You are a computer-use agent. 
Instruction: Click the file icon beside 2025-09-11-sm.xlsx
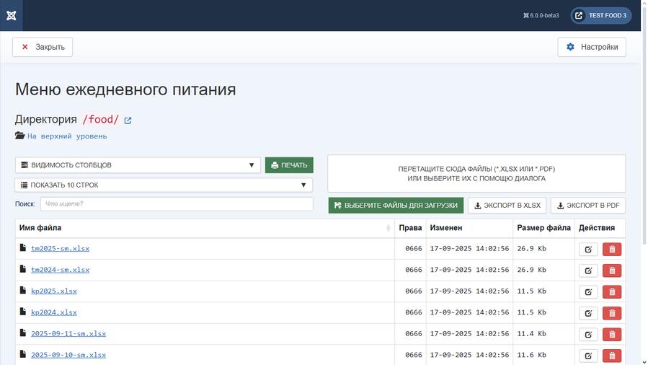click(x=23, y=333)
